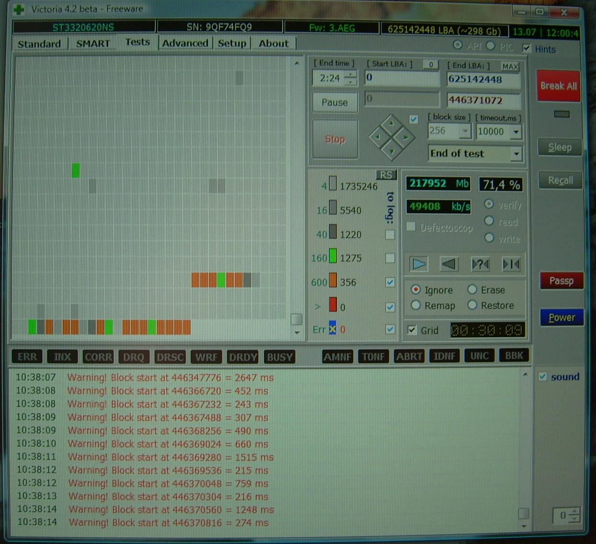Viewport: 596px width, 544px height.
Task: Click the TONF error indicator
Action: click(x=374, y=356)
